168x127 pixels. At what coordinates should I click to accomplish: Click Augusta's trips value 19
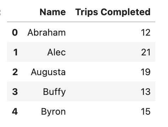pyautogui.click(x=146, y=72)
